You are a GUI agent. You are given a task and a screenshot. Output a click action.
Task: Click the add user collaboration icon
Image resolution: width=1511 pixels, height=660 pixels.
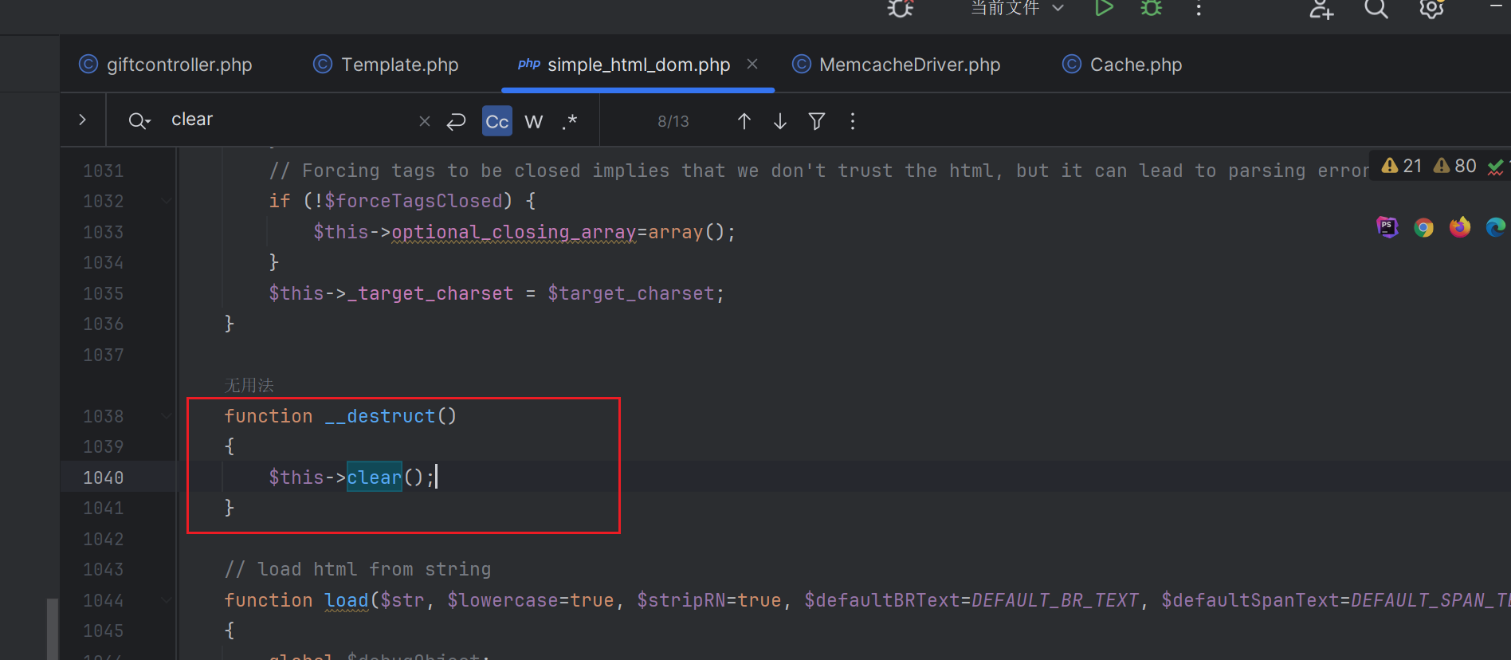pos(1321,9)
